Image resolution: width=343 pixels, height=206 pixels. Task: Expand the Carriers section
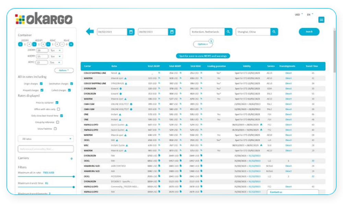click(71, 159)
